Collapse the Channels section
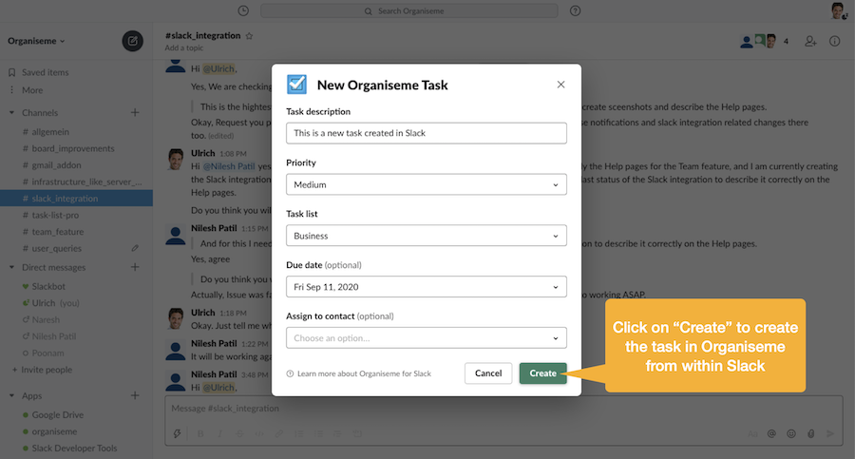 click(11, 113)
